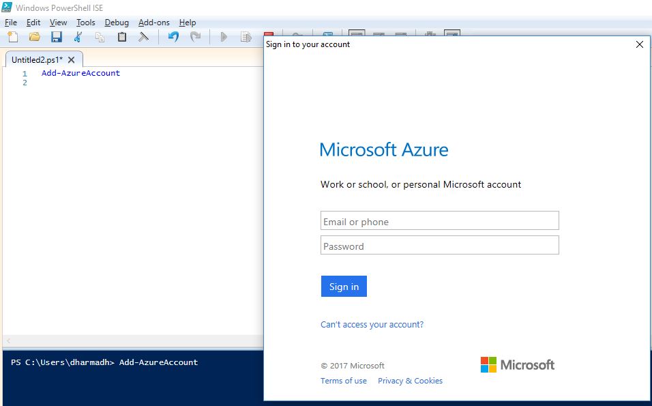The height and width of the screenshot is (406, 652).
Task: Open Can't access your account link
Action: click(372, 325)
